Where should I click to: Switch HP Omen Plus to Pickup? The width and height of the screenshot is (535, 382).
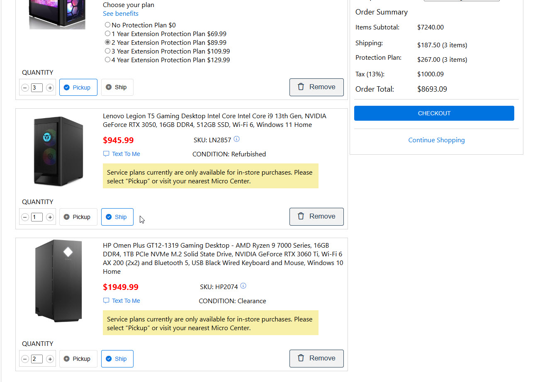pyautogui.click(x=78, y=359)
